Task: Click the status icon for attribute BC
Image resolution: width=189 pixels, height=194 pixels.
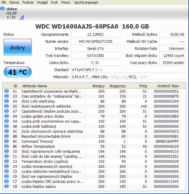Action: 6,141
